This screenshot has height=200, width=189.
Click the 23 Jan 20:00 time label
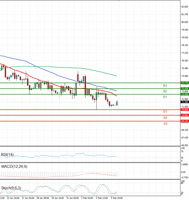[13, 198]
